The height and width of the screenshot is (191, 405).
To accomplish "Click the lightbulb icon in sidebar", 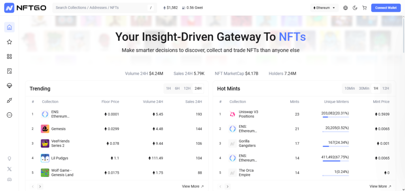I will [9, 159].
